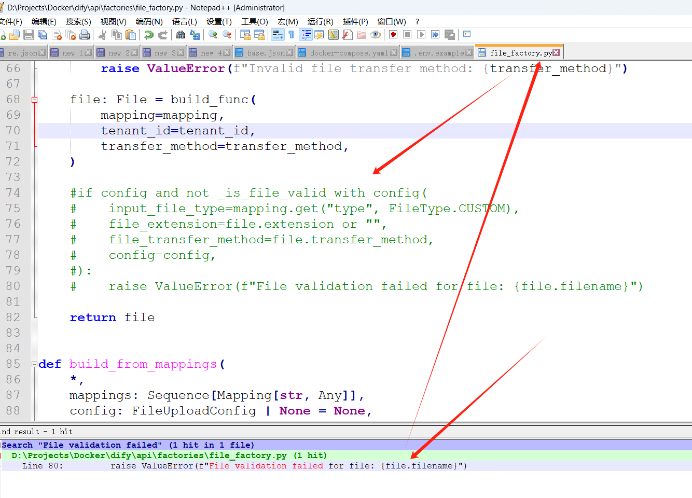Viewport: 692px width, 498px height.
Task: Close the current document via toolbar icon
Action: (57, 35)
